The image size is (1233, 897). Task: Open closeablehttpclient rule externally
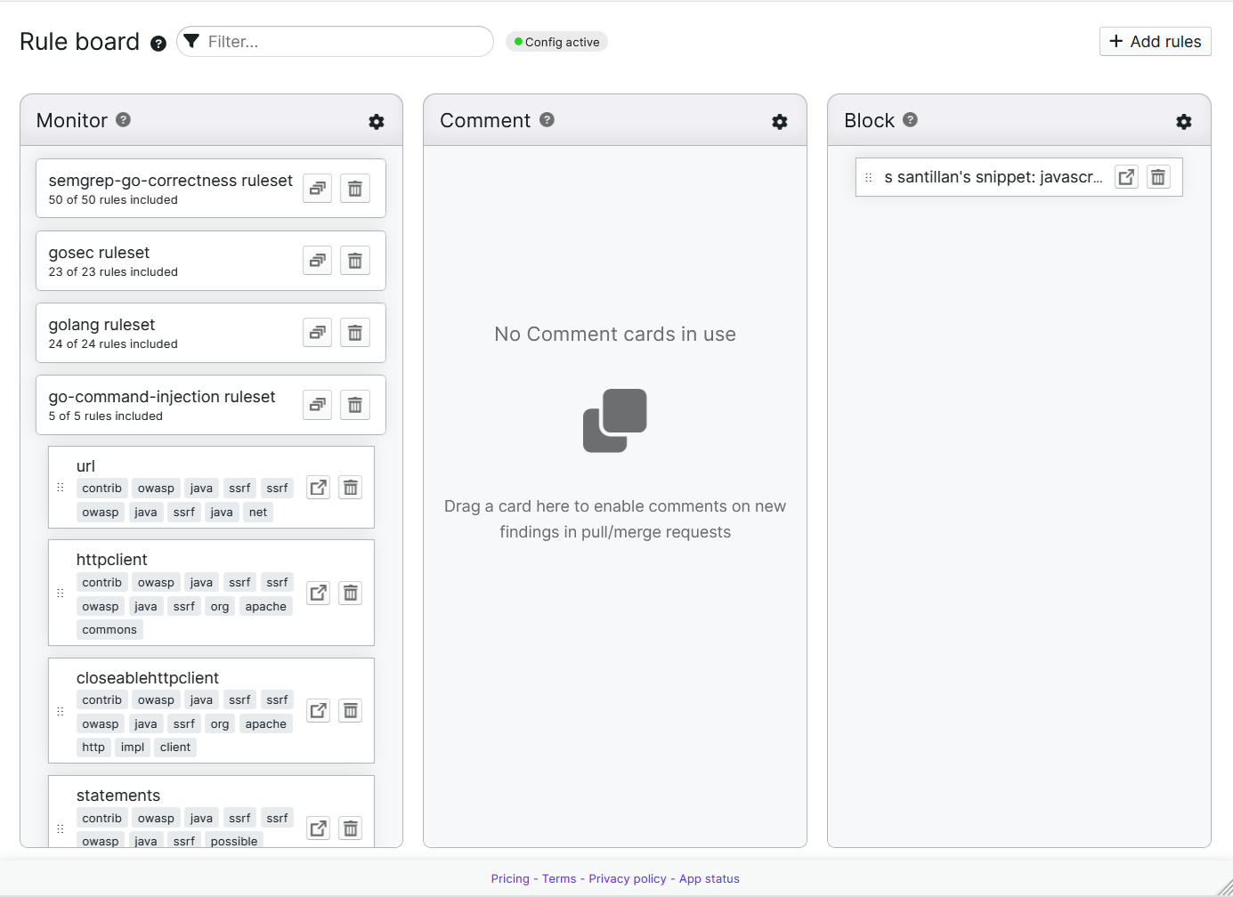pyautogui.click(x=318, y=711)
